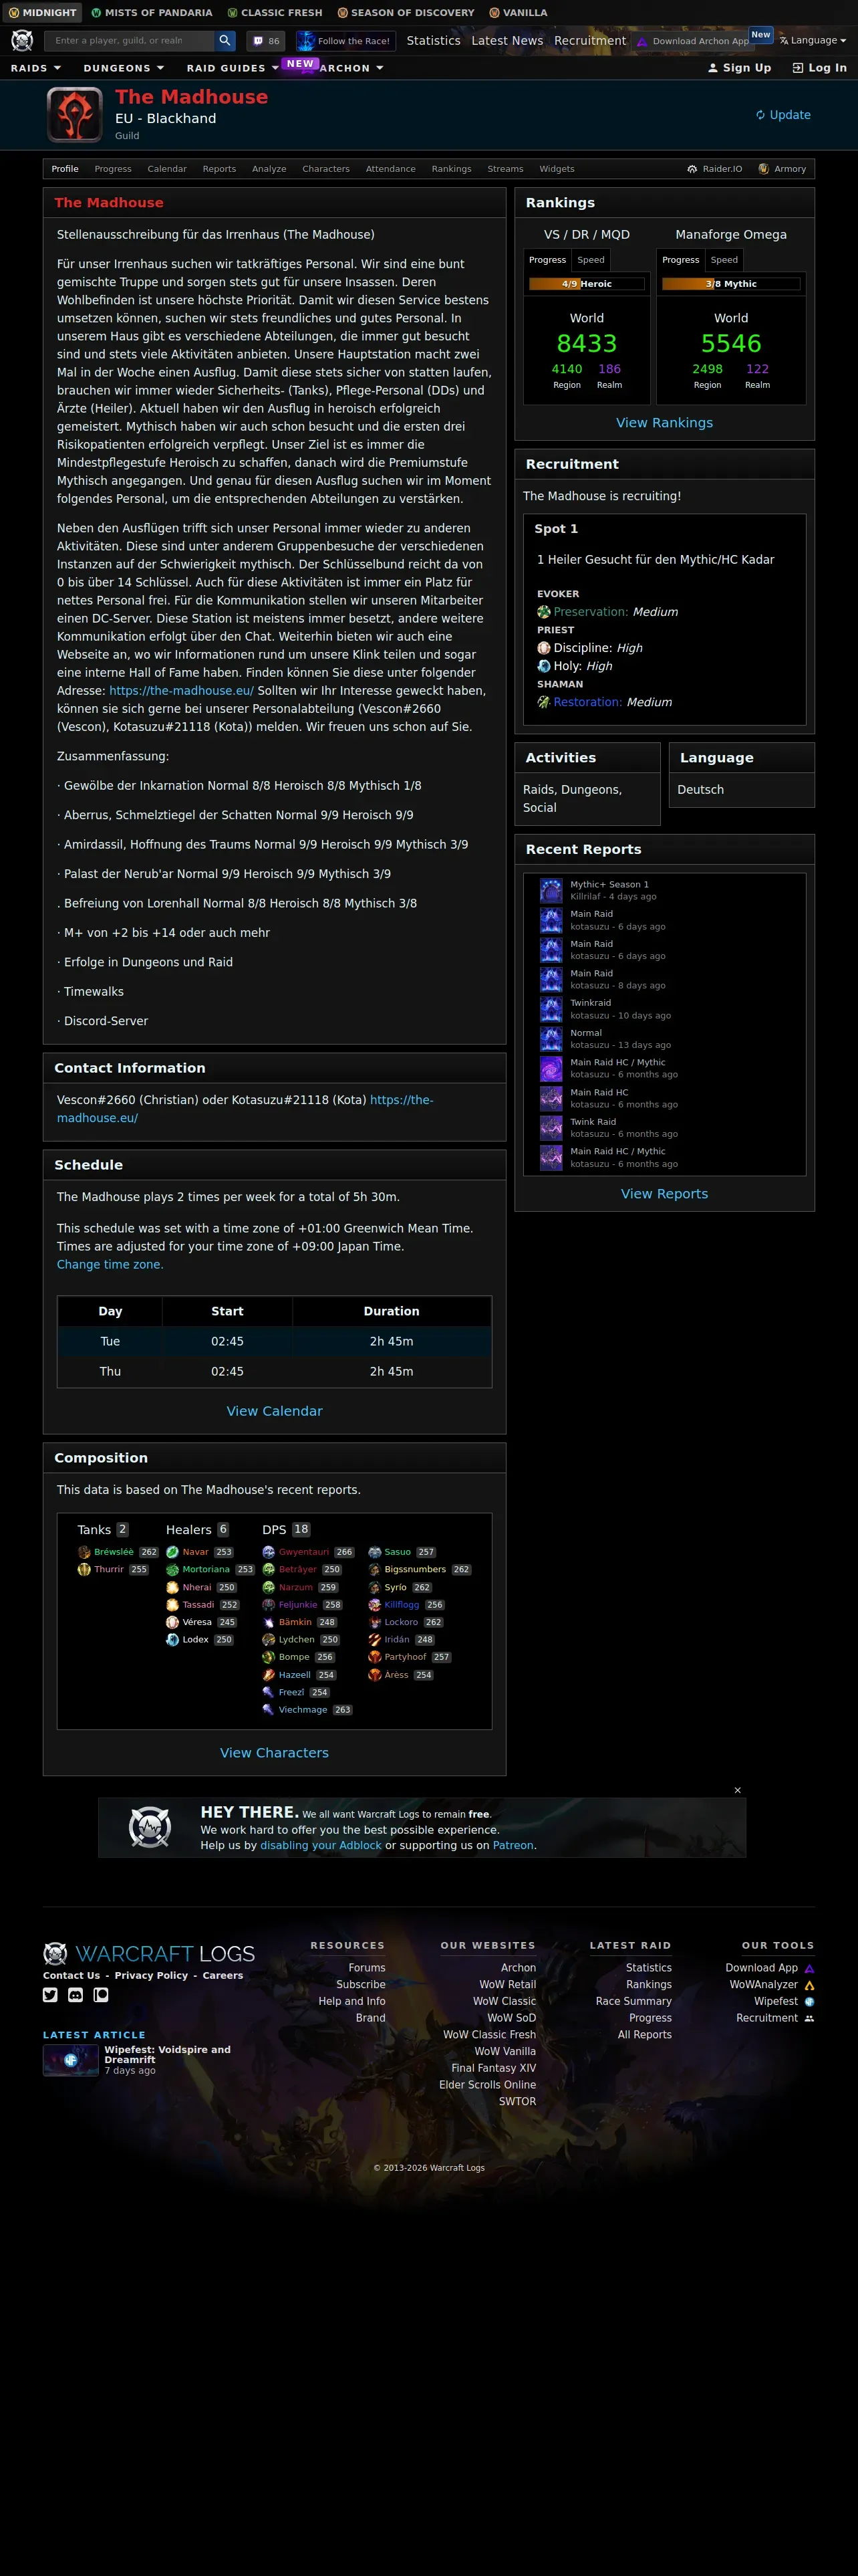
Task: Open the Reports guild tab
Action: (220, 169)
